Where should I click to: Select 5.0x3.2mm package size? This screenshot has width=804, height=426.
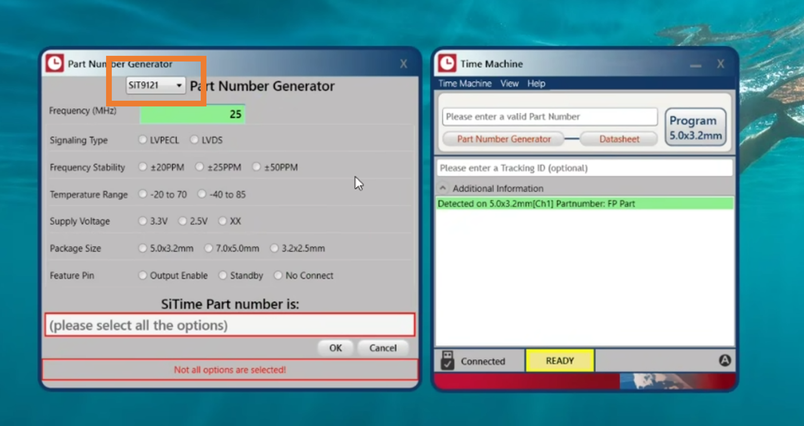point(143,248)
